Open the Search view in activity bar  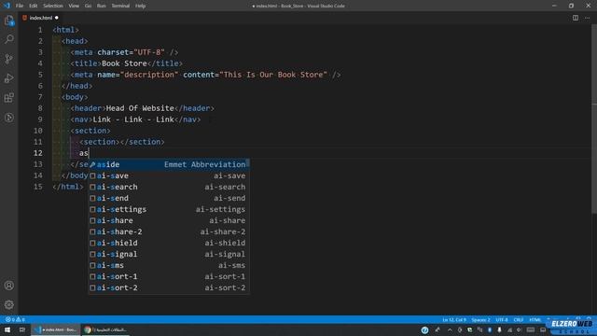tap(9, 39)
